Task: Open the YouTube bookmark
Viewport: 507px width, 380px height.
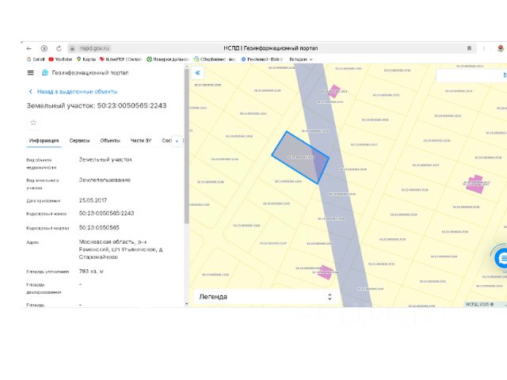Action: coord(60,59)
